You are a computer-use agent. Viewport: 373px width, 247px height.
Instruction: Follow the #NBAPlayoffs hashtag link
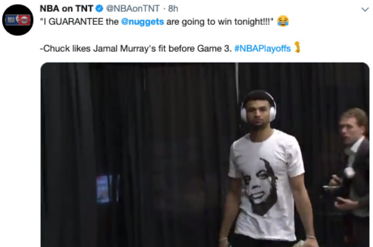pos(263,49)
